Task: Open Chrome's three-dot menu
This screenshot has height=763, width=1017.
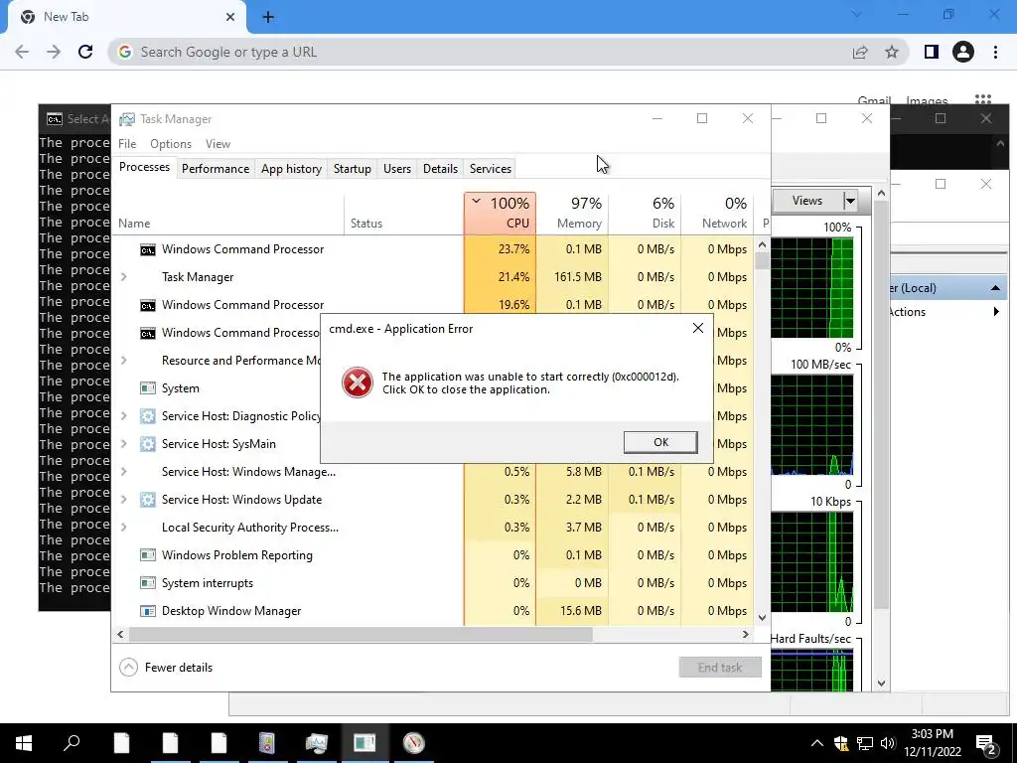Action: pos(995,52)
